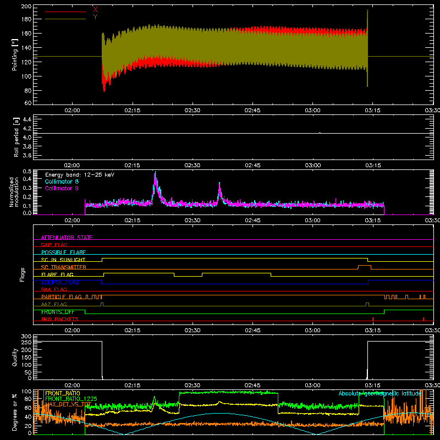Click the ATTENUATOR_STATE flag label

[67, 238]
